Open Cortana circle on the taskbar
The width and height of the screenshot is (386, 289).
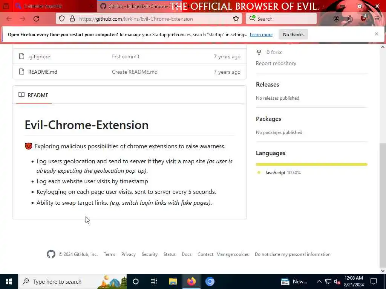click(136, 281)
